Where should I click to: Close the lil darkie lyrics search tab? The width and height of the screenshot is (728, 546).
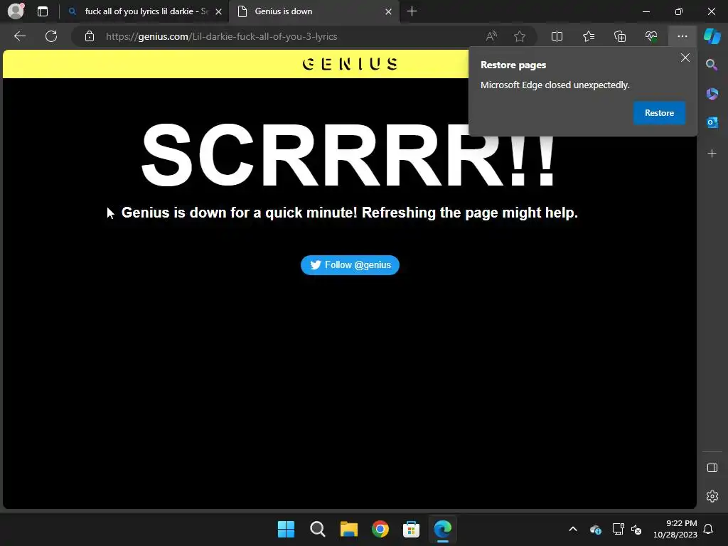219,11
